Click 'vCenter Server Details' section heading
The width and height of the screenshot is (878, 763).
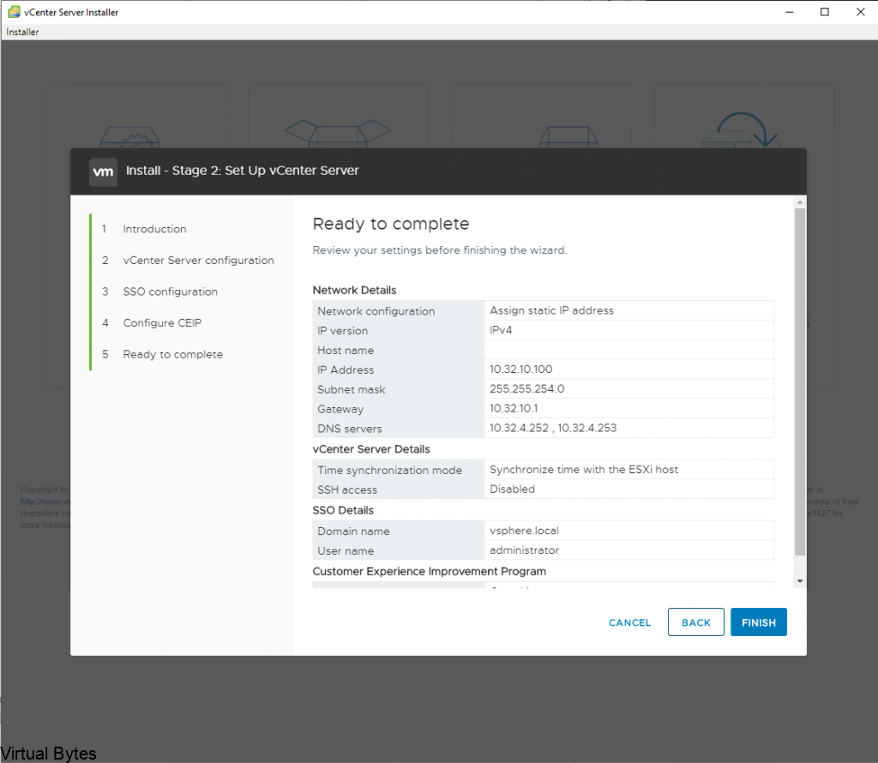tap(371, 449)
